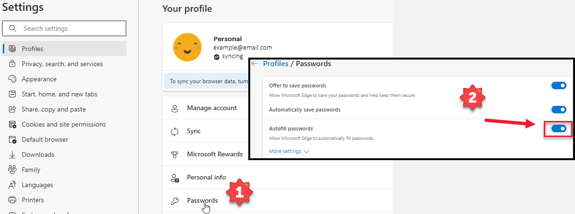Click the Downloads arrow icon
The width and height of the screenshot is (575, 214).
12,154
